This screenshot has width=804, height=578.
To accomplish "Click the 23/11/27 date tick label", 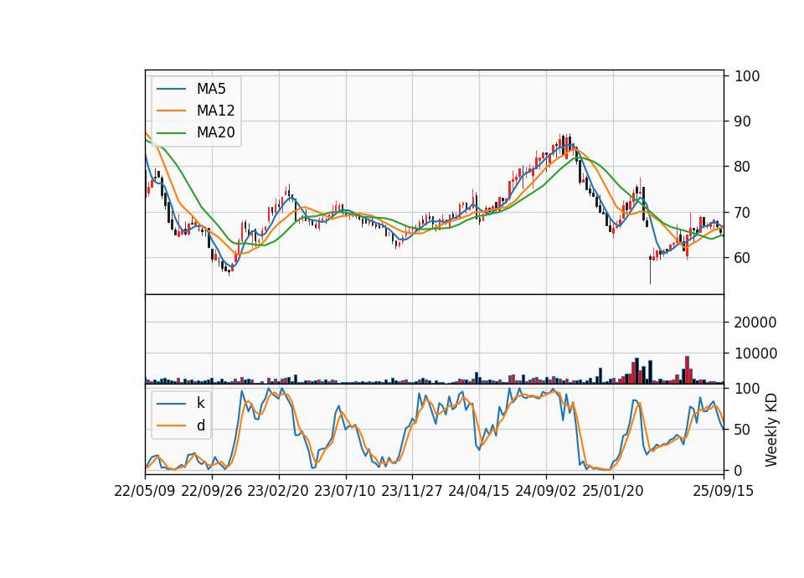I will pos(412,491).
